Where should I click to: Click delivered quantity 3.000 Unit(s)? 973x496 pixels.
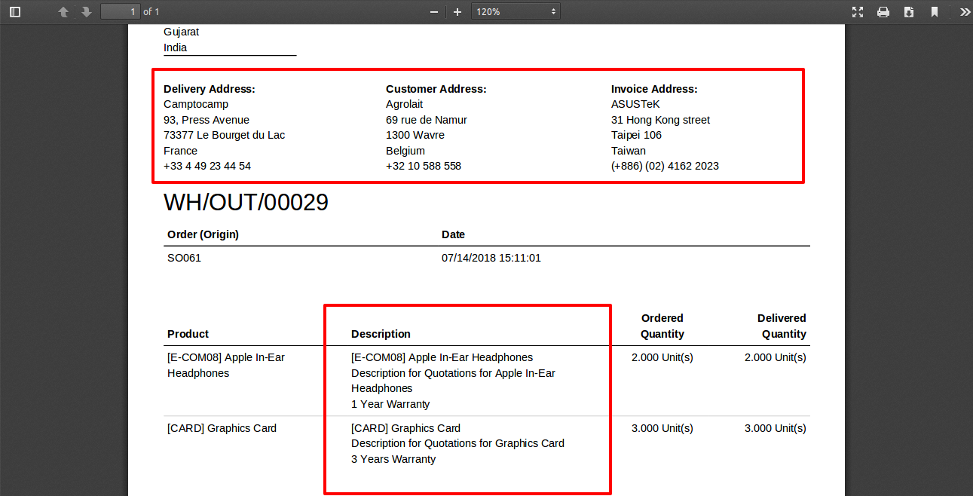(x=776, y=428)
